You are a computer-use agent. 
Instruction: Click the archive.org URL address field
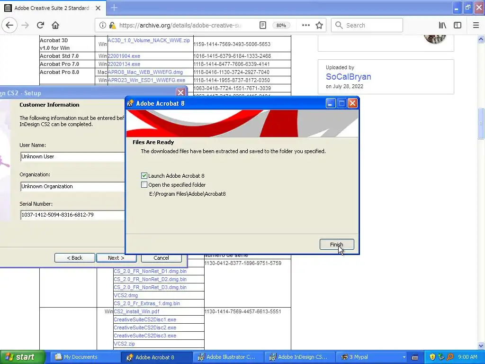tap(181, 25)
